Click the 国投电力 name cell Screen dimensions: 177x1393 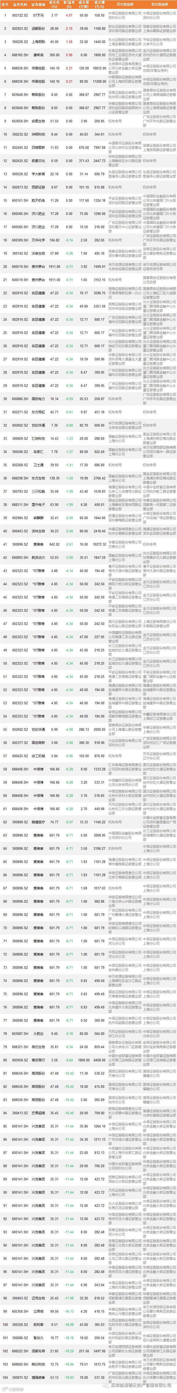point(38,399)
